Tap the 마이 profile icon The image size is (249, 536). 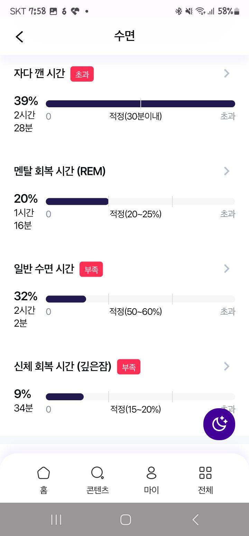point(151,473)
